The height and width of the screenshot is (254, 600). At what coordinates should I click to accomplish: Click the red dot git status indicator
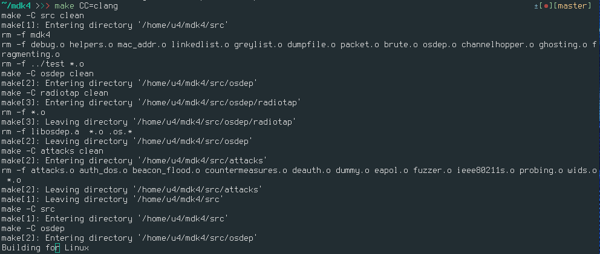(x=546, y=6)
